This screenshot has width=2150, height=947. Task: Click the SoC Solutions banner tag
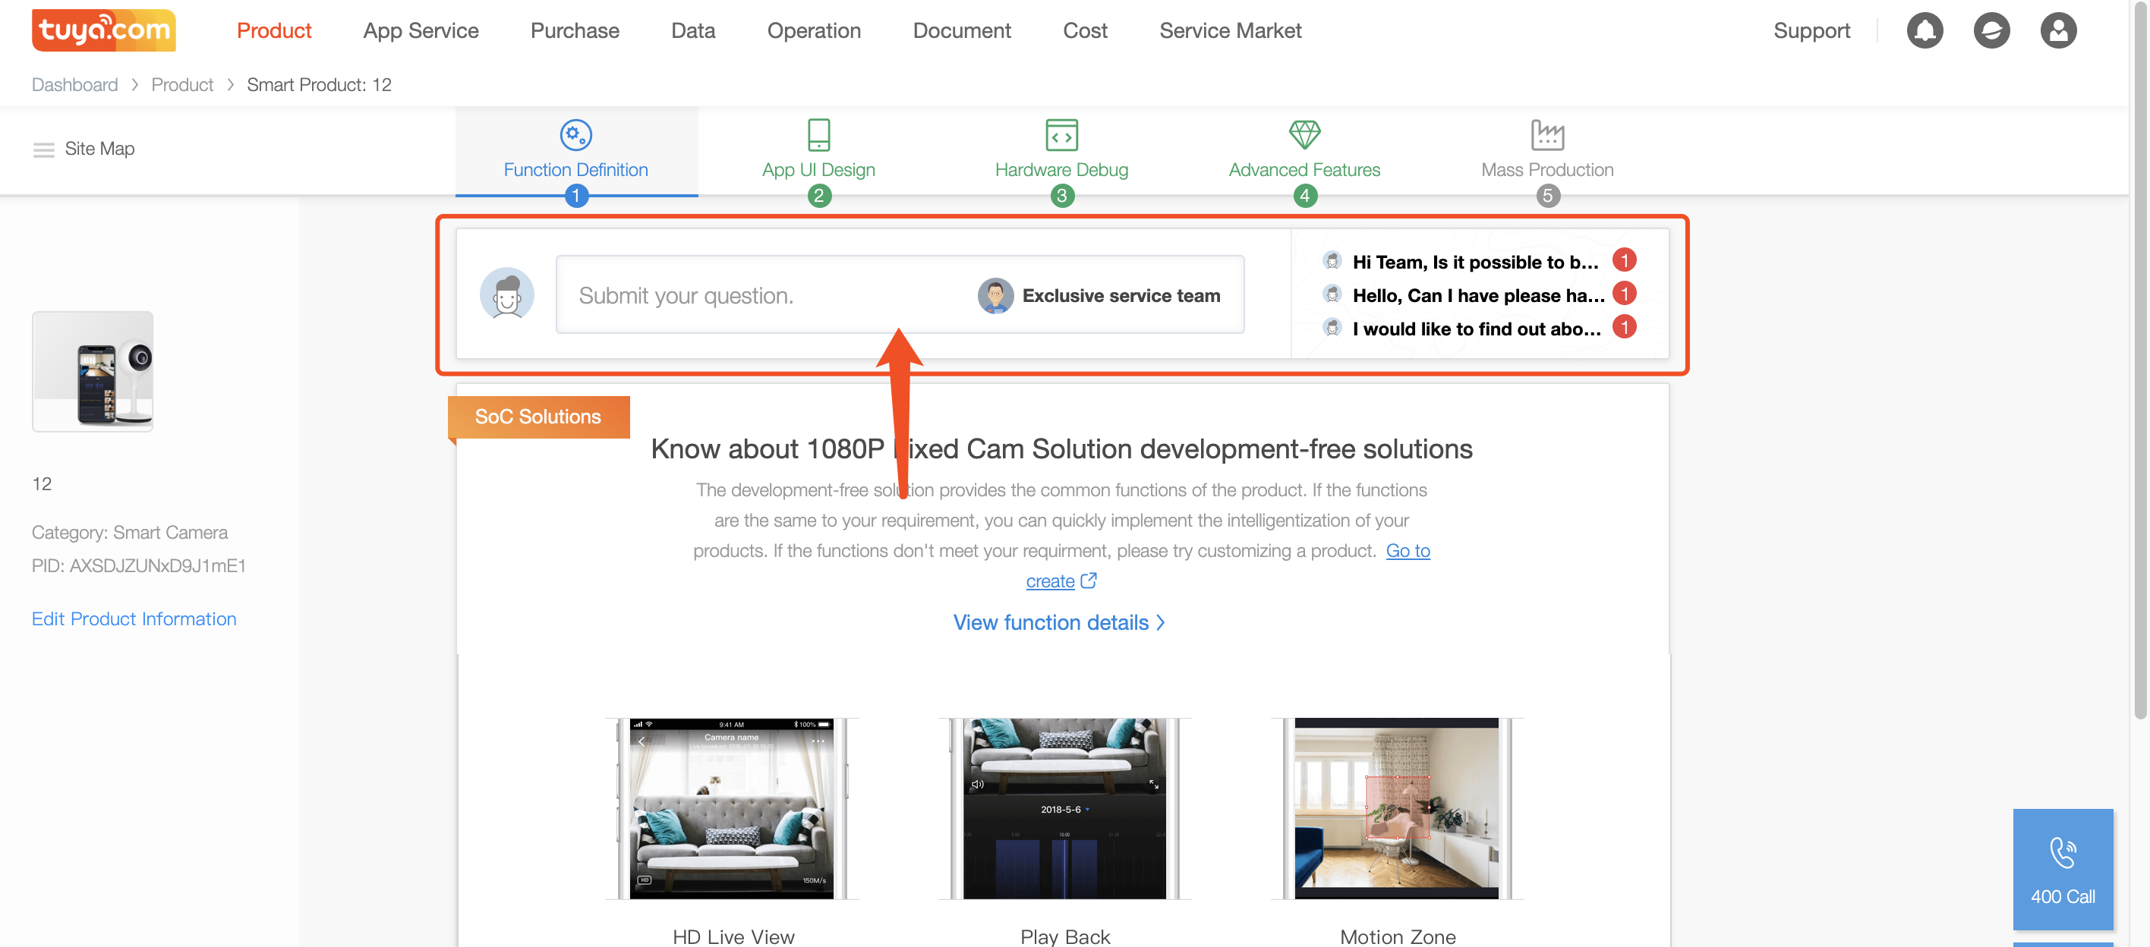[538, 417]
